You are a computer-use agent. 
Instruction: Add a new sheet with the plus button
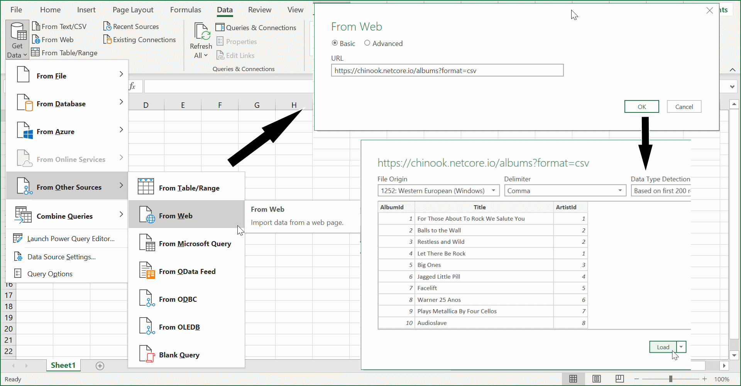(100, 366)
